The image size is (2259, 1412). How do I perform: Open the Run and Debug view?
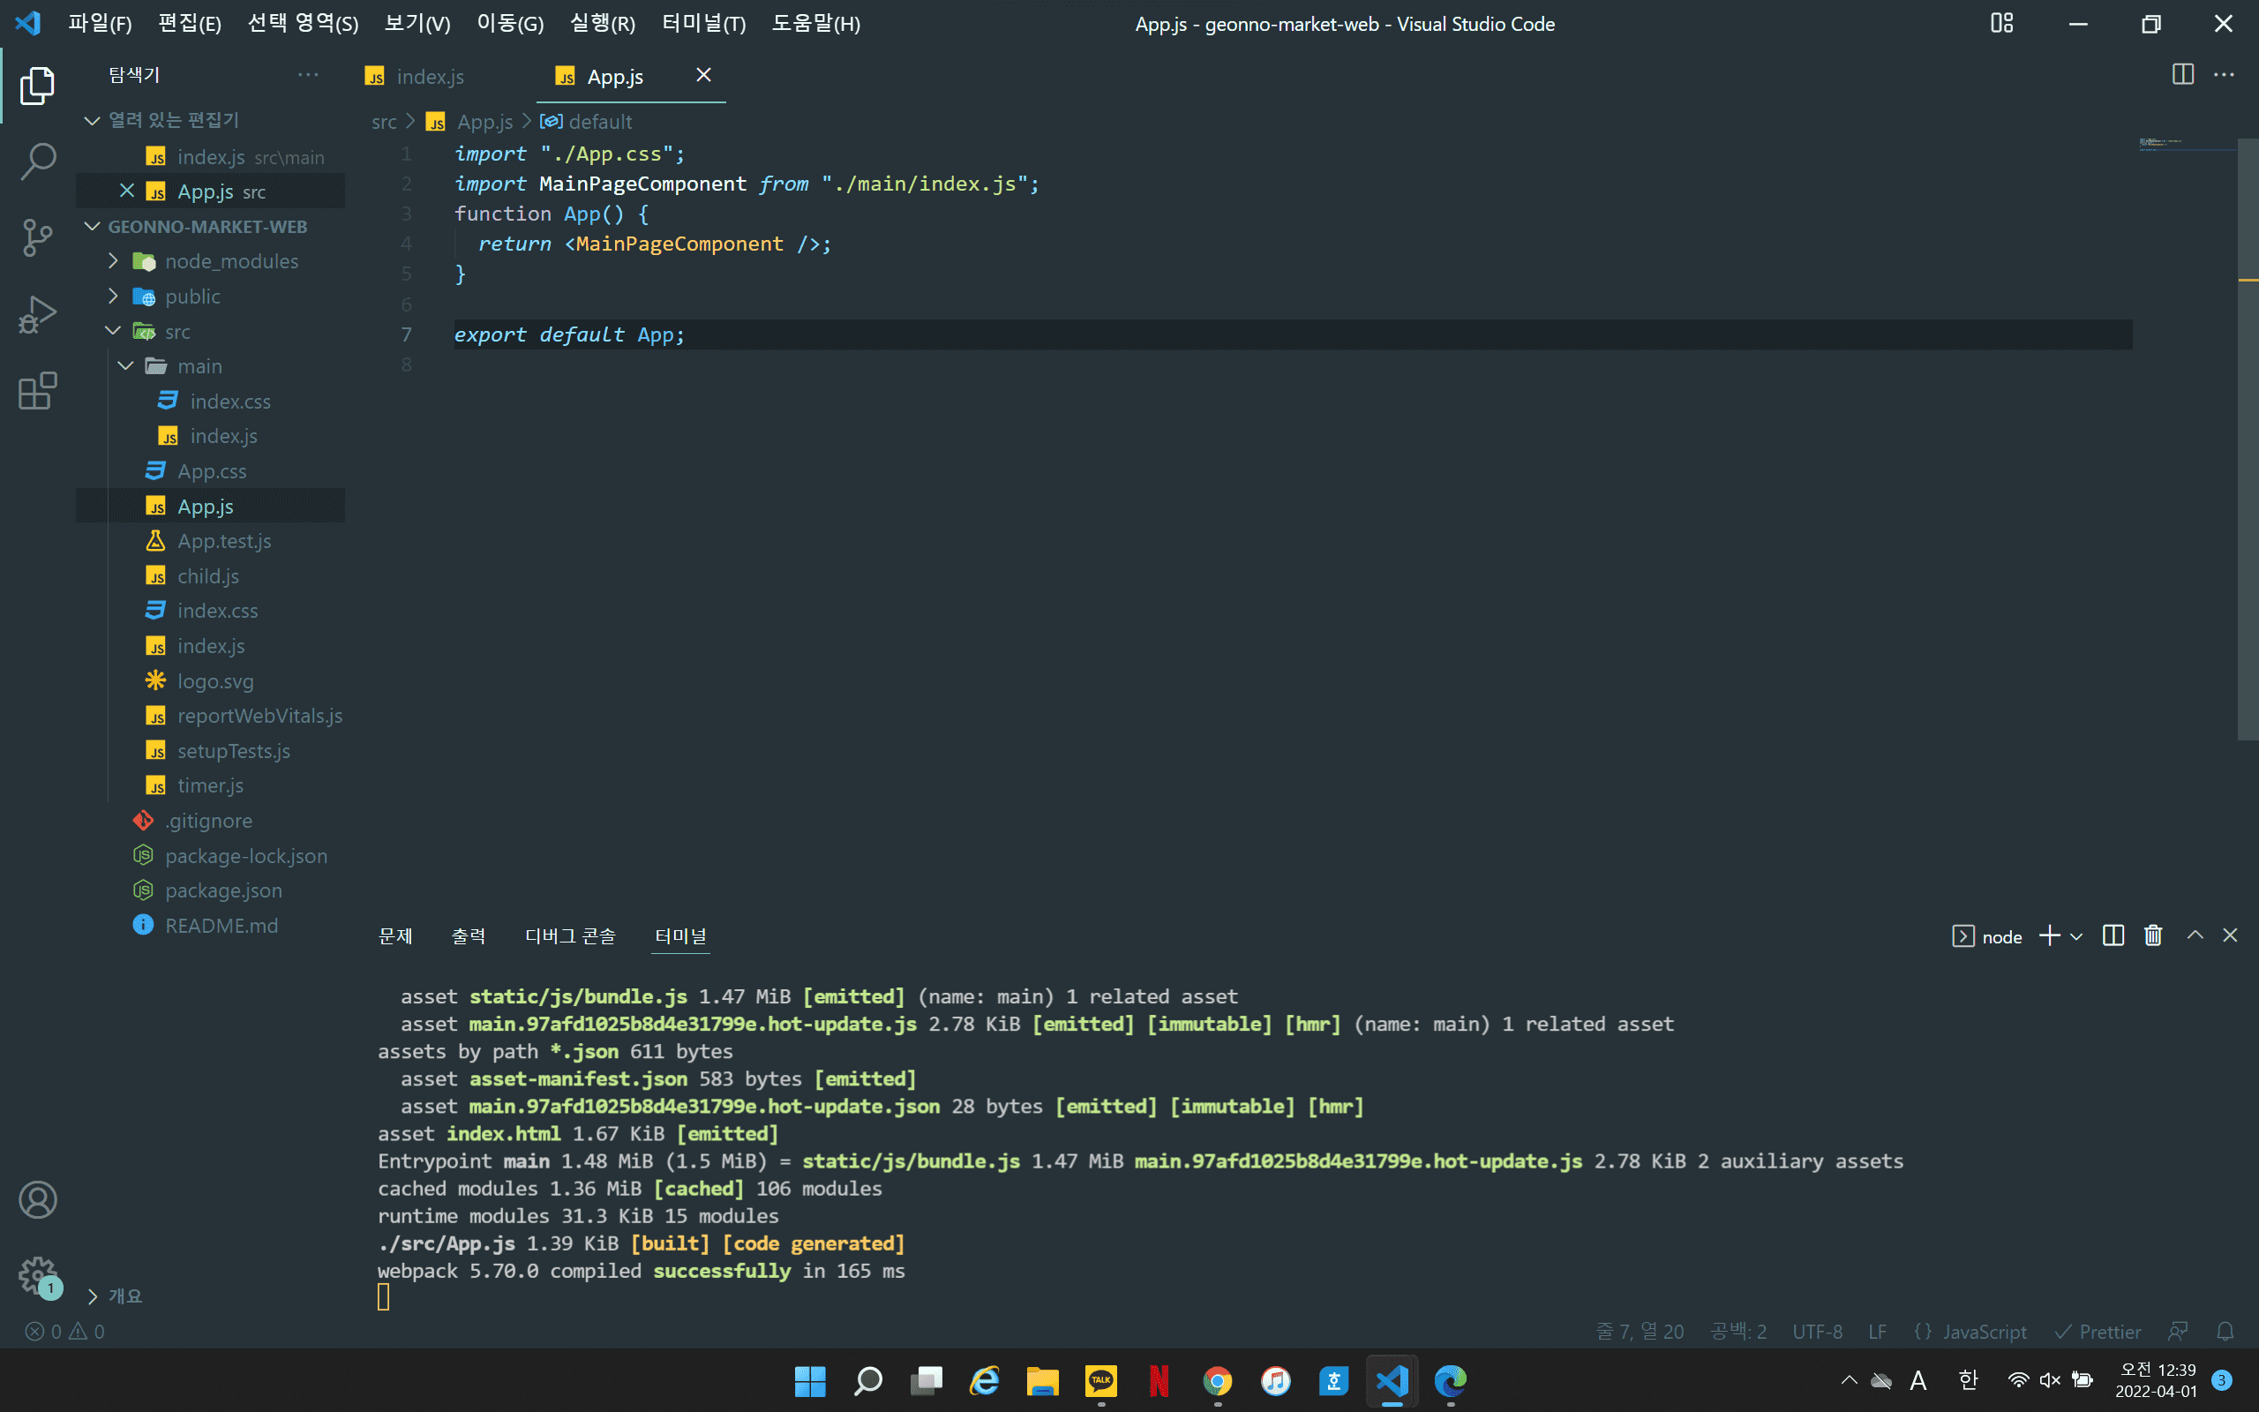37,314
